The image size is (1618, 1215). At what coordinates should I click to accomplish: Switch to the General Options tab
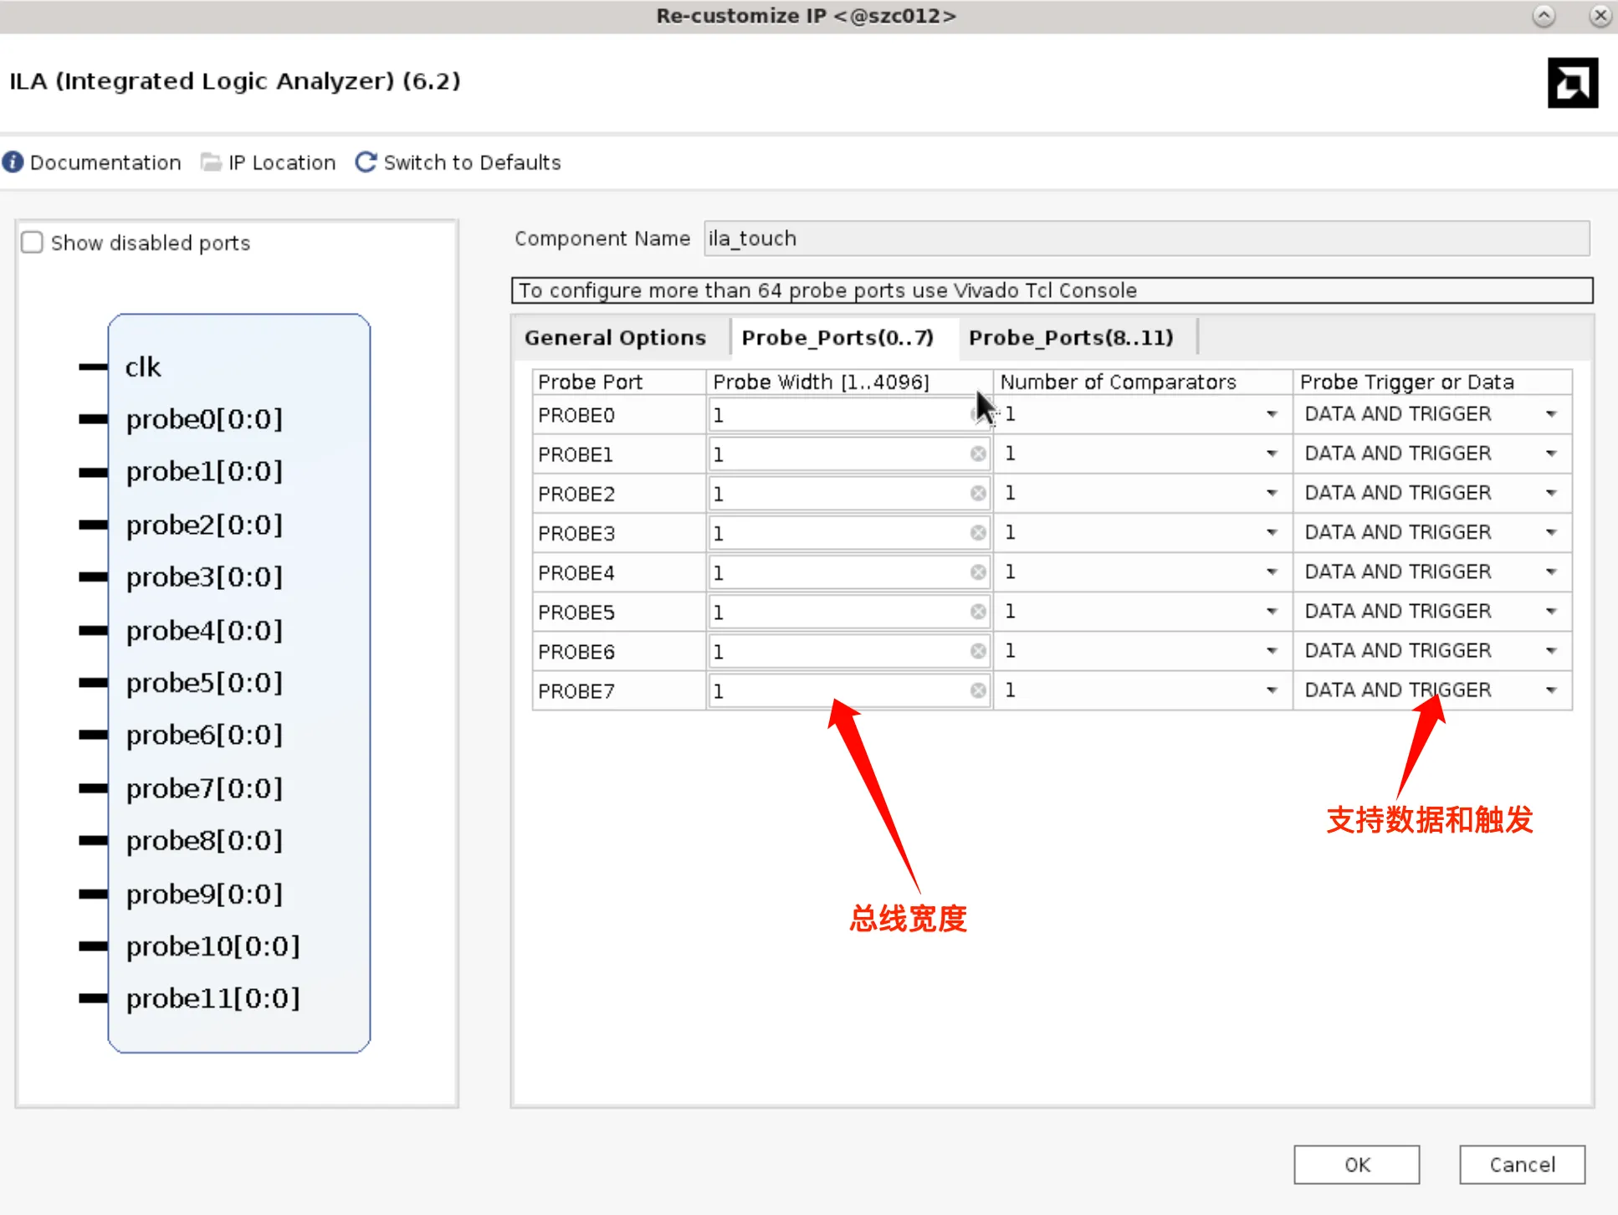(615, 337)
